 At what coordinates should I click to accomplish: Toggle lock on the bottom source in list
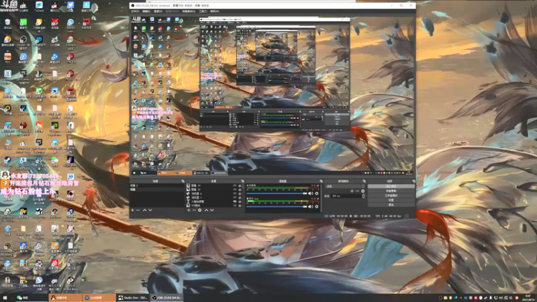pyautogui.click(x=240, y=205)
